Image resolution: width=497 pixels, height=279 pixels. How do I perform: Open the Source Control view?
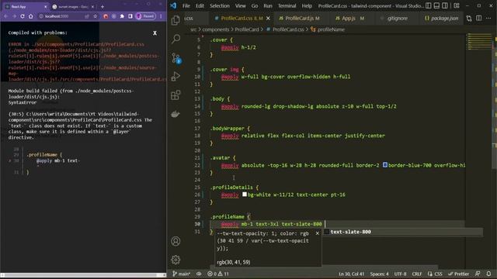[x=176, y=58]
